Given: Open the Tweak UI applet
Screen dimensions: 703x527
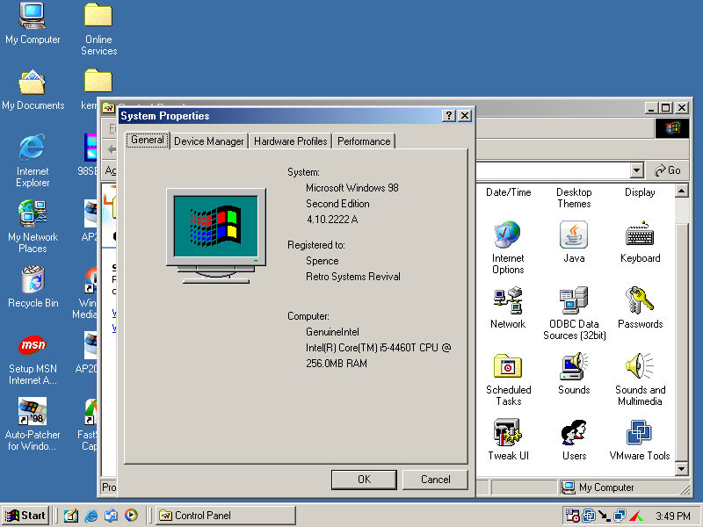Looking at the screenshot, I should pyautogui.click(x=507, y=432).
